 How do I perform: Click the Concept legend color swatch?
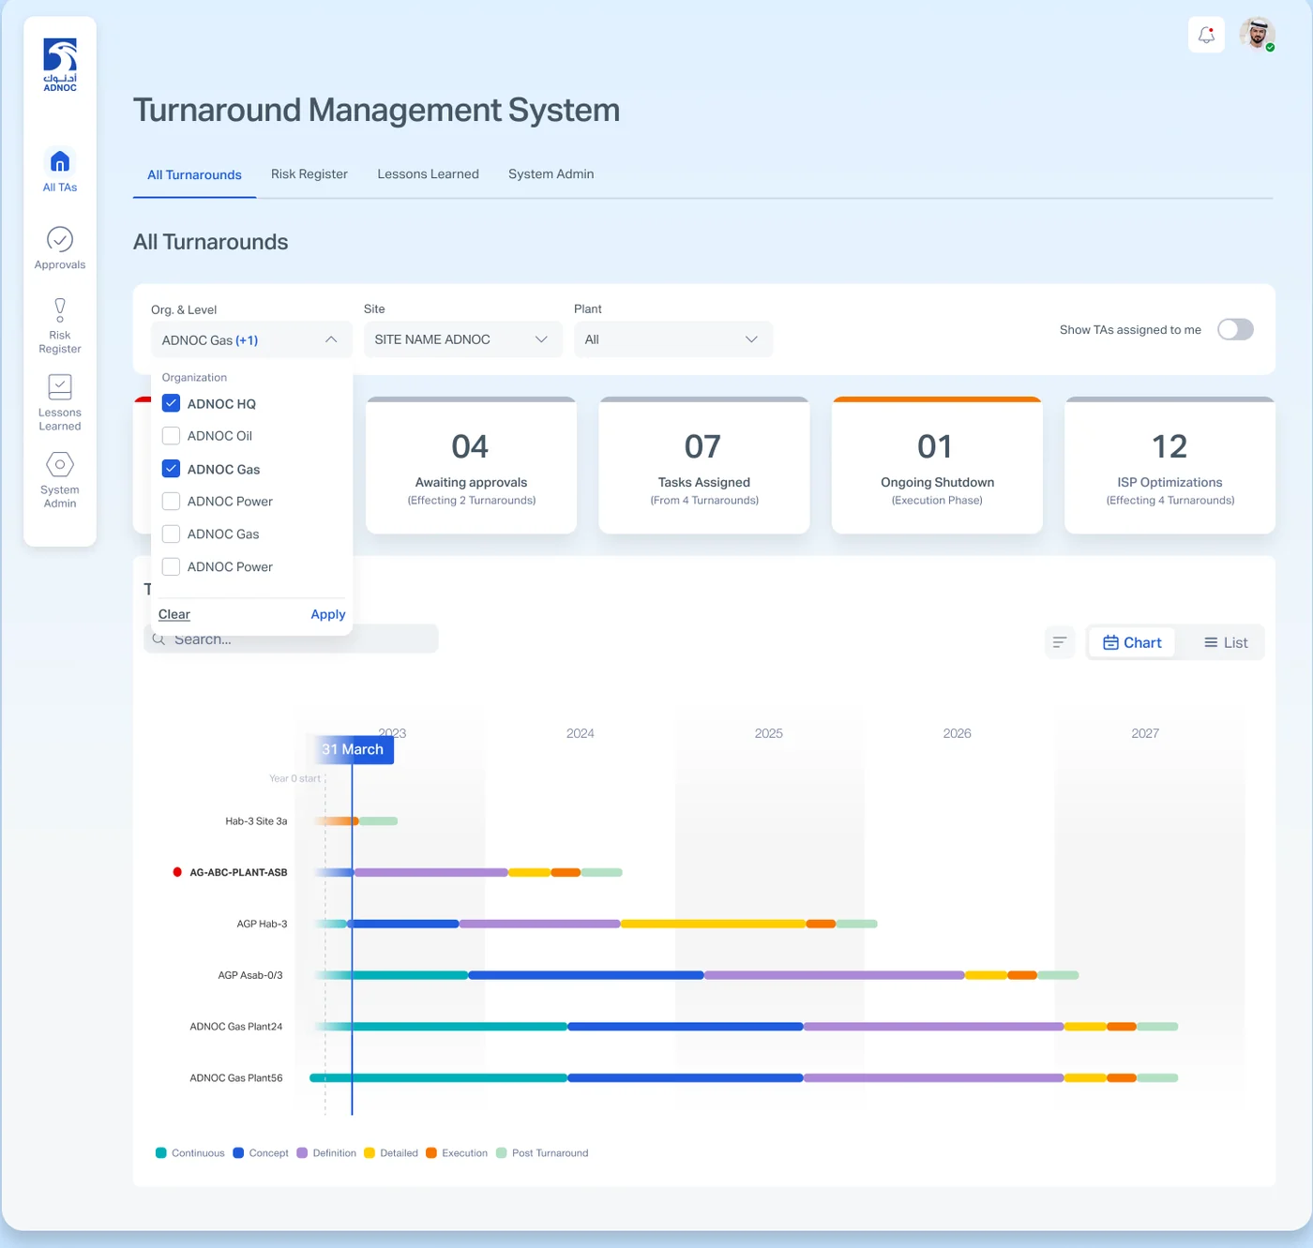[238, 1153]
